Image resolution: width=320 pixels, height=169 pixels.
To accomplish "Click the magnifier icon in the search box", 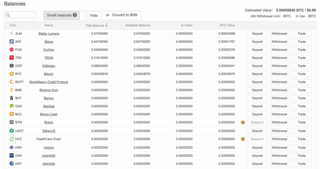I will (x=8, y=15).
